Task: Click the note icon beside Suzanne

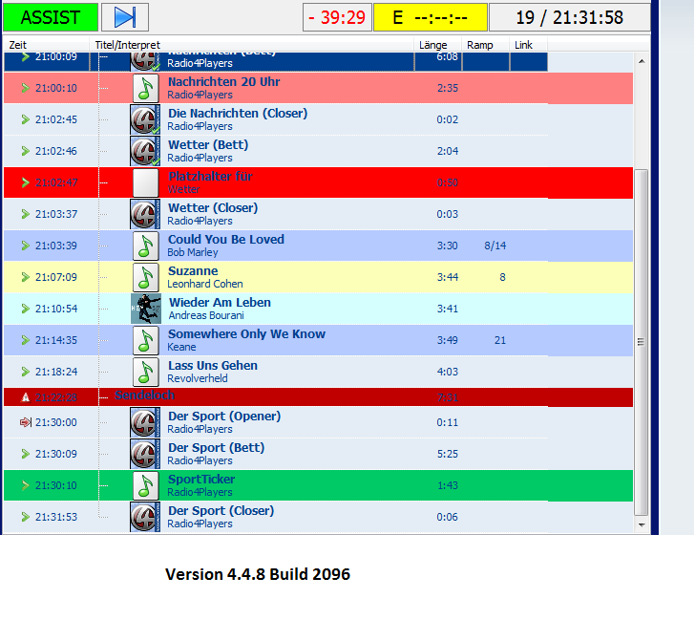Action: 145,277
